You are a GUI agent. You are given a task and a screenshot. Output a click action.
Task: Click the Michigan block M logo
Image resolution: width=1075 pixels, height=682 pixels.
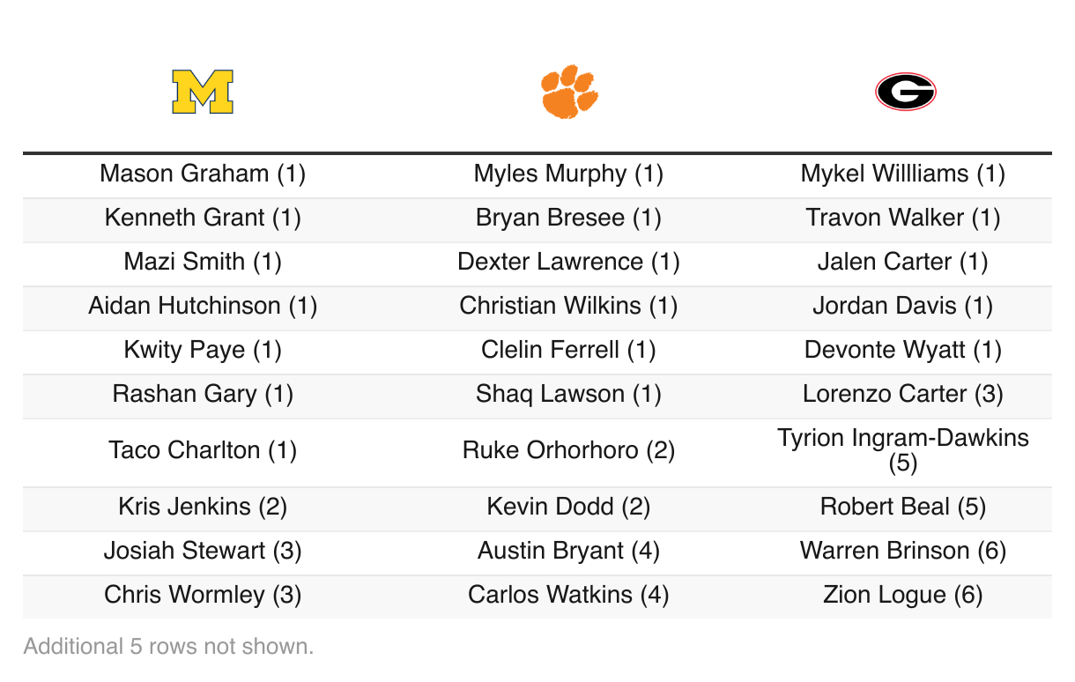pos(203,93)
